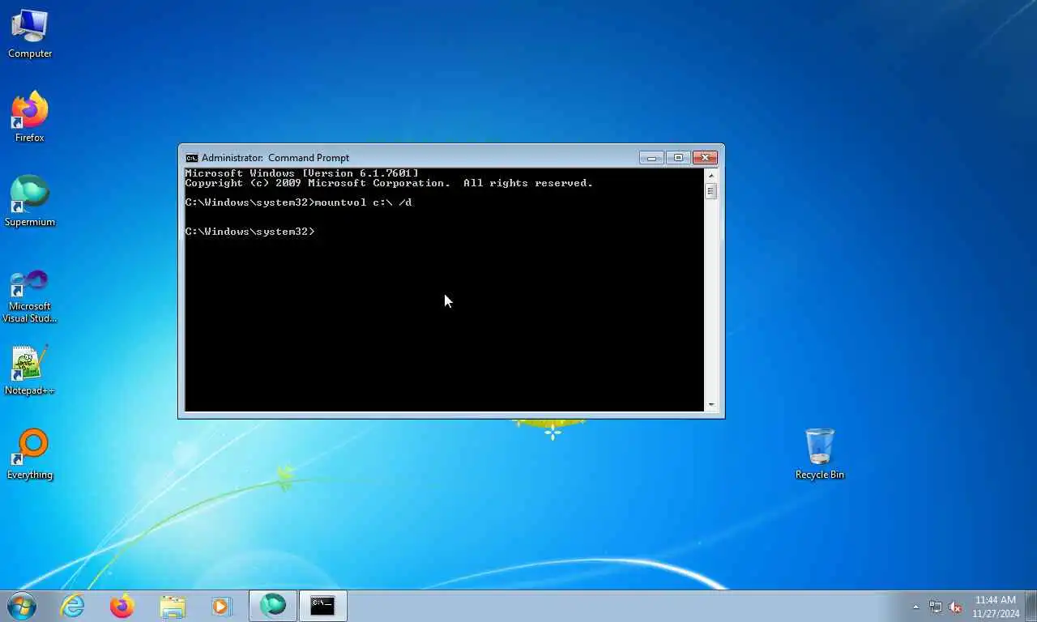
Task: Click the 'Microsoft Windows [Version 6.1.7601]' line
Action: pos(302,173)
